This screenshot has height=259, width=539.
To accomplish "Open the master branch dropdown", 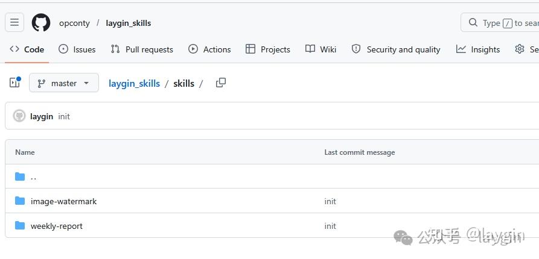I will pos(64,83).
